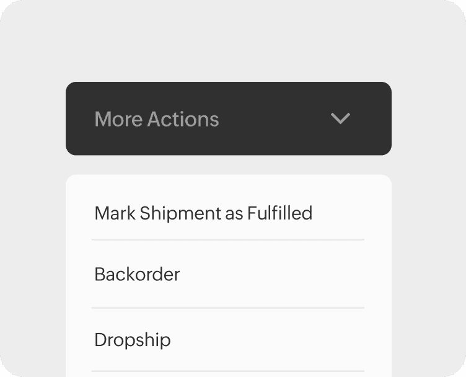Click the dark More Actions button
Viewport: 466px width, 377px height.
click(x=228, y=118)
